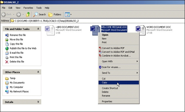Click the My Documents icon

pyautogui.click(x=7, y=83)
